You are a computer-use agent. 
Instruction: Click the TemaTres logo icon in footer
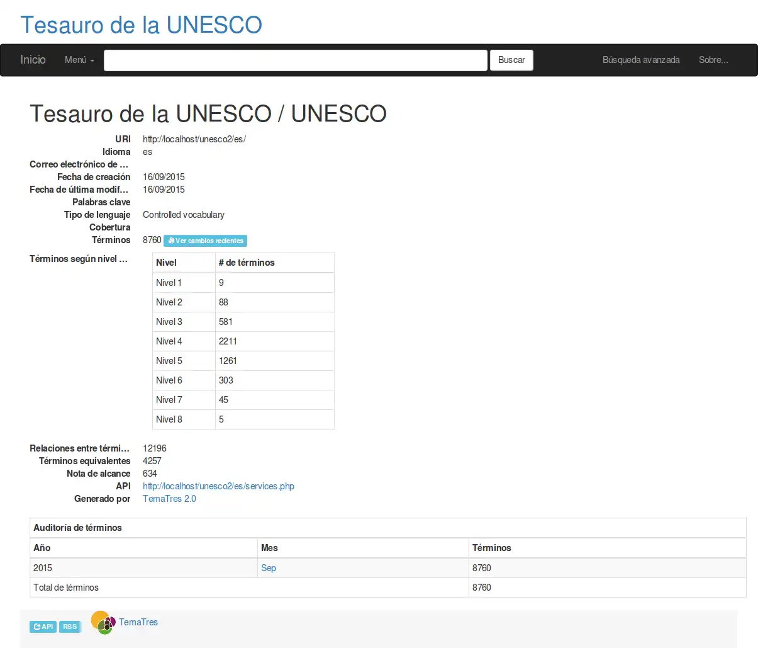point(103,623)
